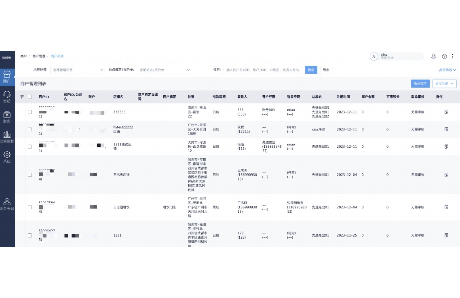Open the three-dot more menu in header
Screen dimensions: 460x298
(452, 56)
